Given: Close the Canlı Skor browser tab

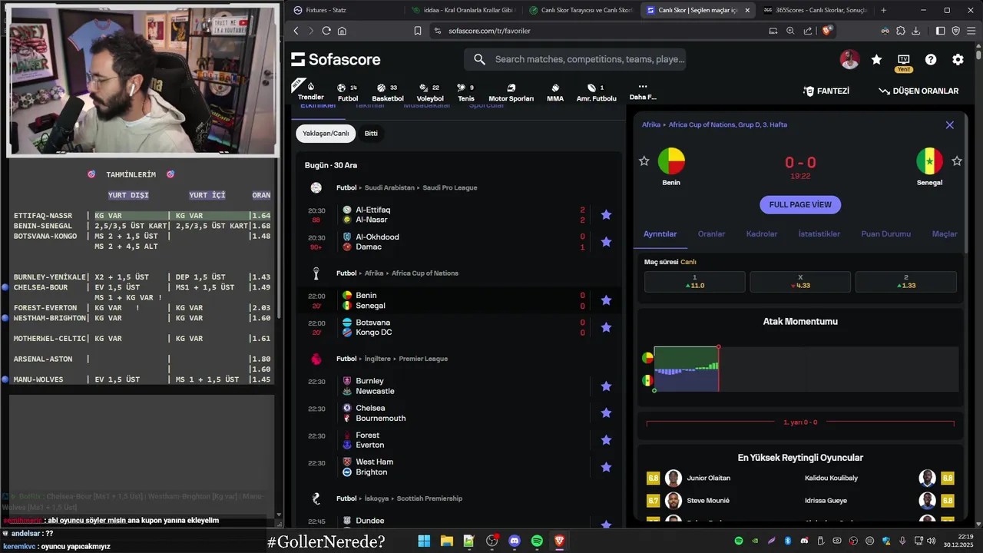Looking at the screenshot, I should click(x=747, y=10).
